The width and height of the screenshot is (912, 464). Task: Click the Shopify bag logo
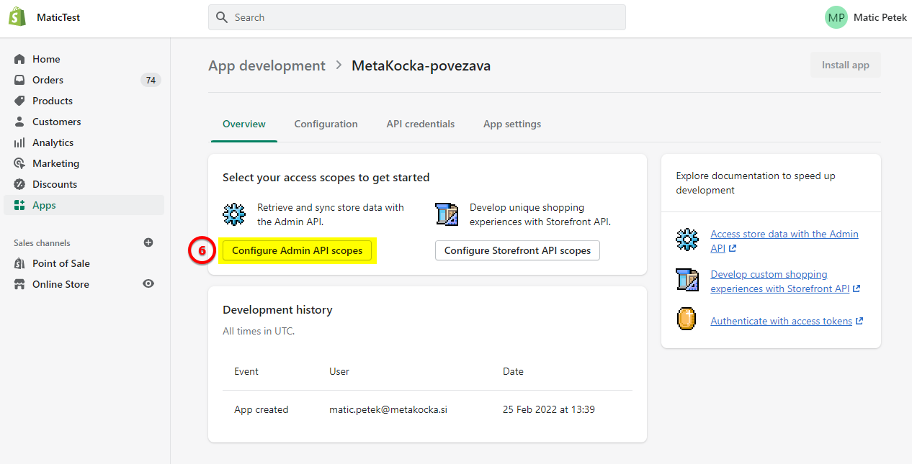[17, 17]
